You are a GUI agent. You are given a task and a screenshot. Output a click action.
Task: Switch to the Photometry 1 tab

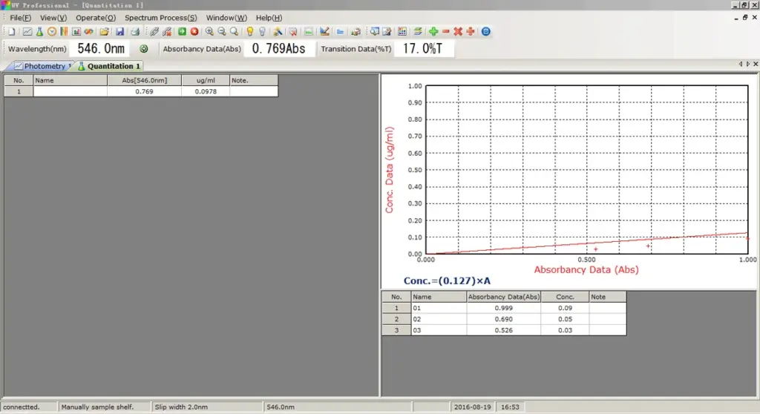(42, 66)
